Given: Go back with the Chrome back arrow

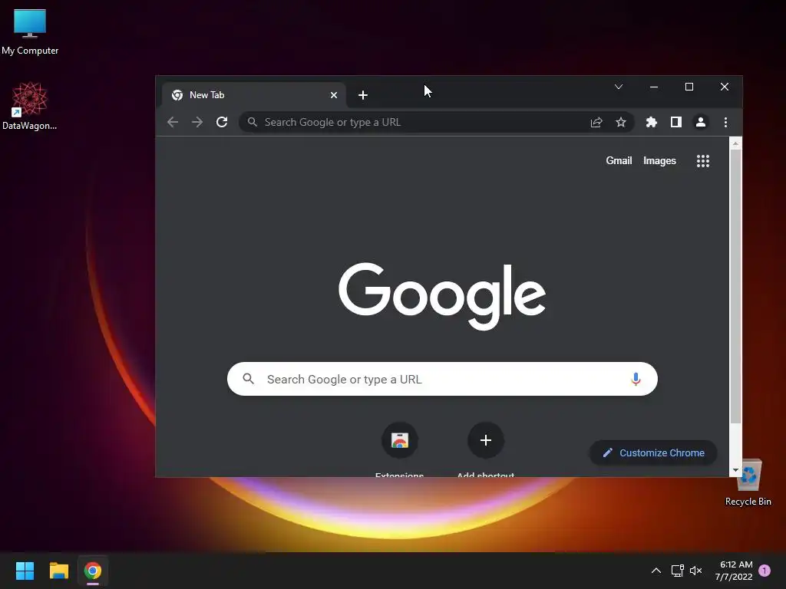Looking at the screenshot, I should pyautogui.click(x=173, y=122).
